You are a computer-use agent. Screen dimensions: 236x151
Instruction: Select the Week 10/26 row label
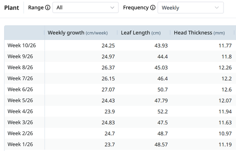pos(22,46)
